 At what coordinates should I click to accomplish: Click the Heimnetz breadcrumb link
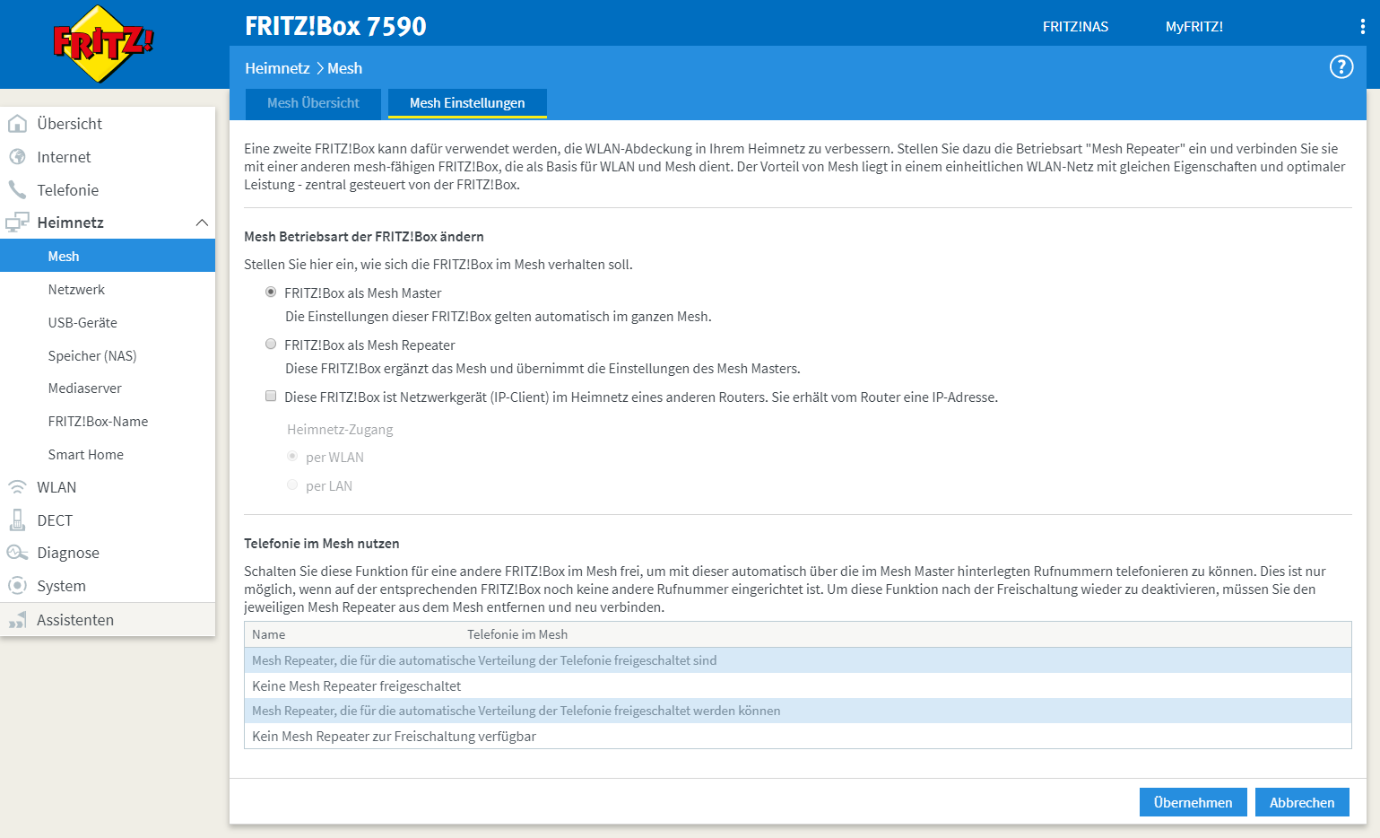pos(277,68)
